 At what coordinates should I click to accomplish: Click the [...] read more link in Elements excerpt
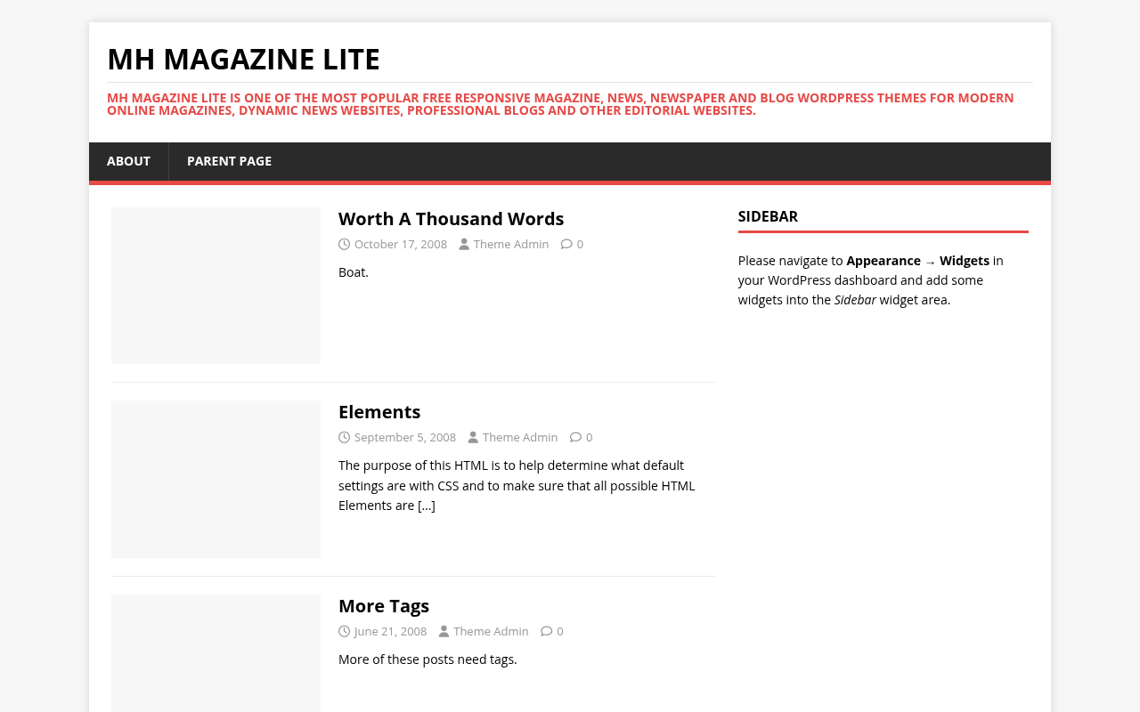tap(427, 506)
